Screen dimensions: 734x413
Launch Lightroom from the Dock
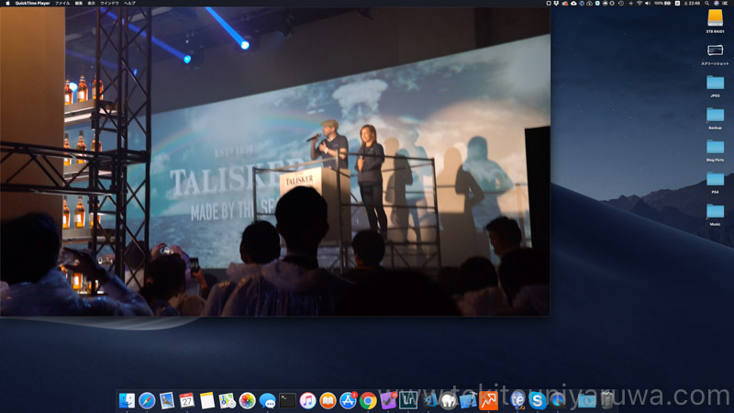tap(408, 400)
